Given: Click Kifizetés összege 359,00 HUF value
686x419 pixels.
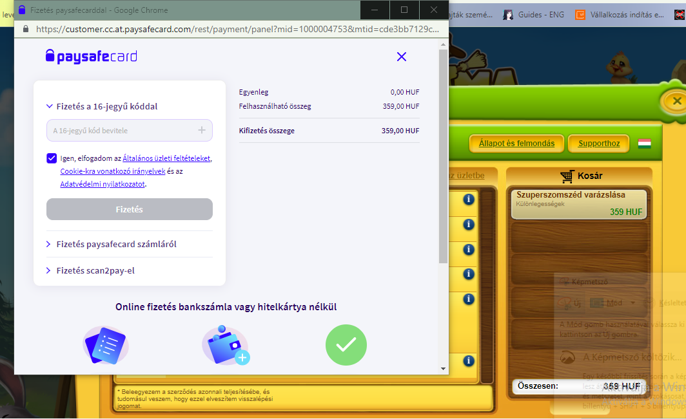Looking at the screenshot, I should tap(400, 131).
